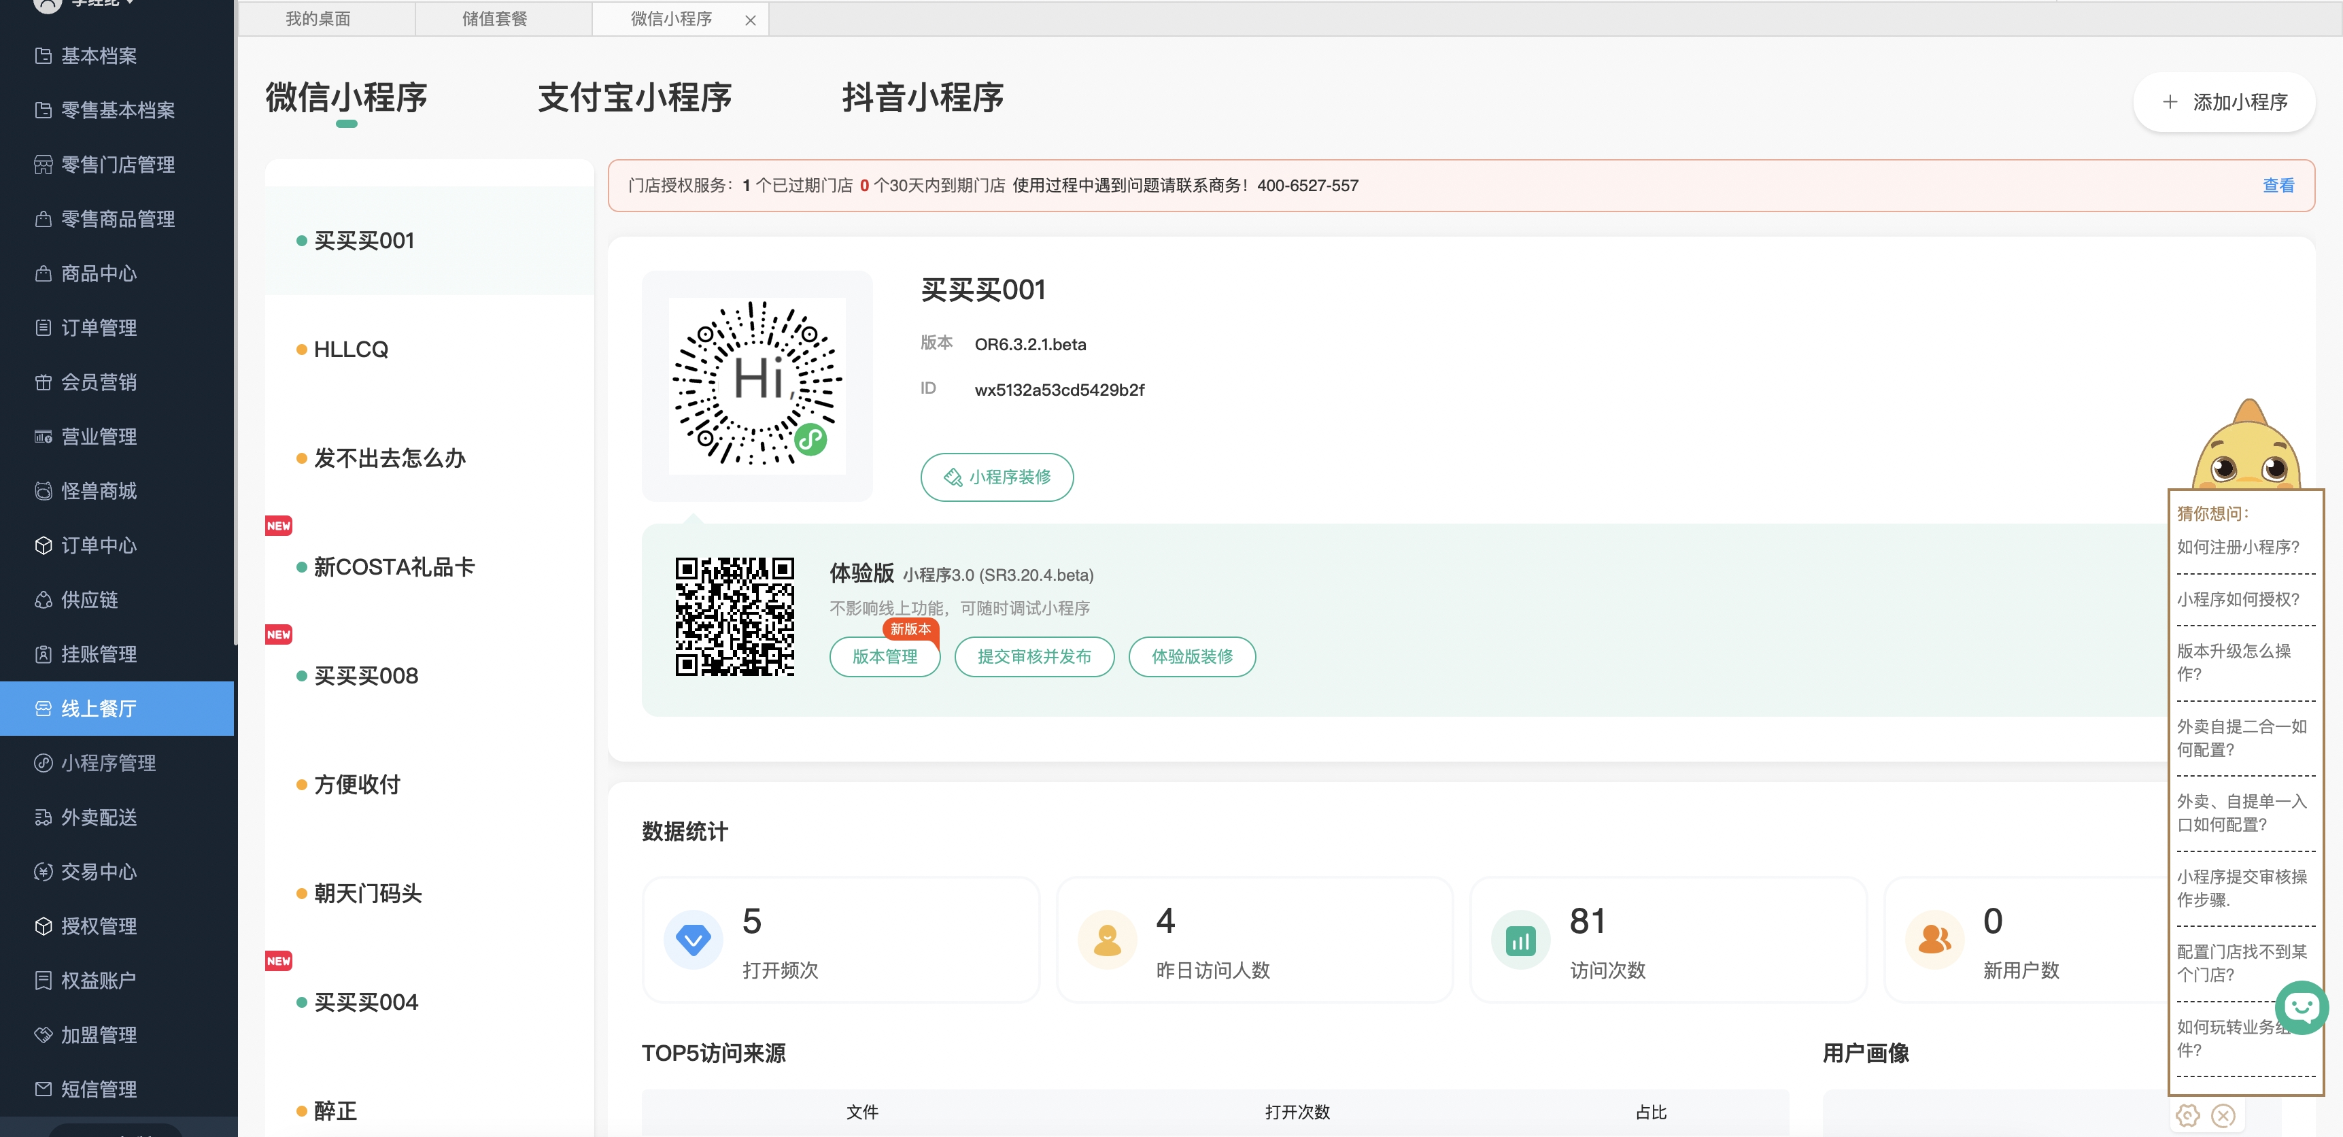Select 买买买008 in the list
The width and height of the screenshot is (2343, 1137).
[429, 676]
